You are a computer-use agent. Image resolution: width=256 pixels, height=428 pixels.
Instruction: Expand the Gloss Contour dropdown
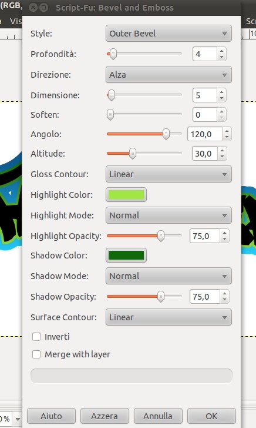point(169,174)
